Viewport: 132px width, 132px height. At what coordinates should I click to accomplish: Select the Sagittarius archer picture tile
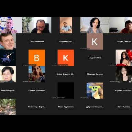[8, 58]
